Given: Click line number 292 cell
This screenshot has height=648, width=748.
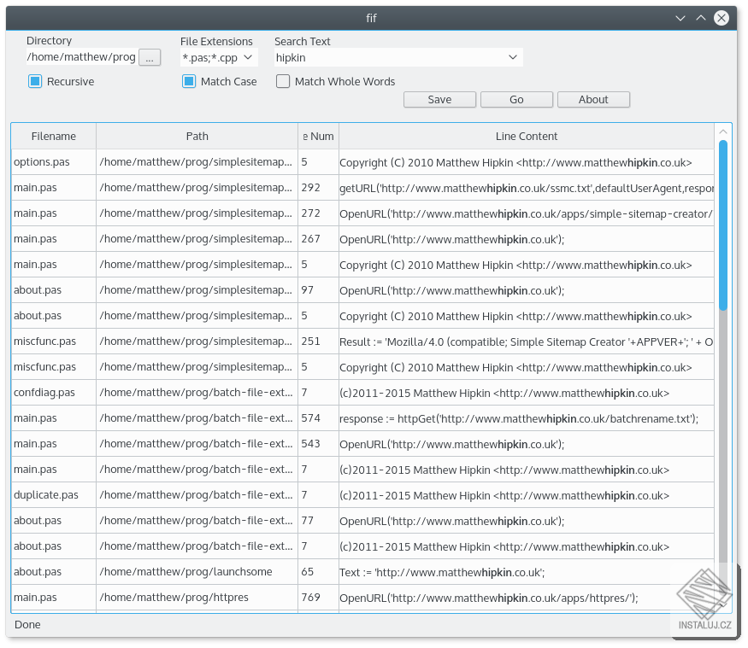Looking at the screenshot, I should pyautogui.click(x=318, y=188).
